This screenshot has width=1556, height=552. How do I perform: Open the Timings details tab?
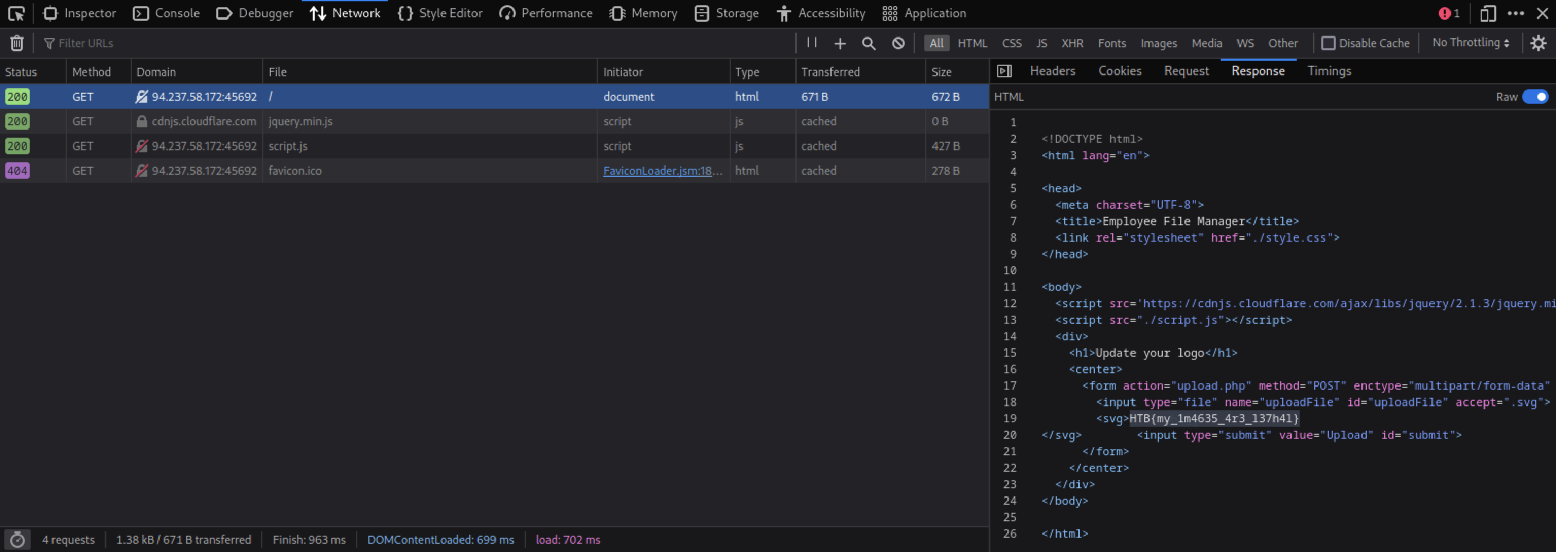pos(1329,70)
